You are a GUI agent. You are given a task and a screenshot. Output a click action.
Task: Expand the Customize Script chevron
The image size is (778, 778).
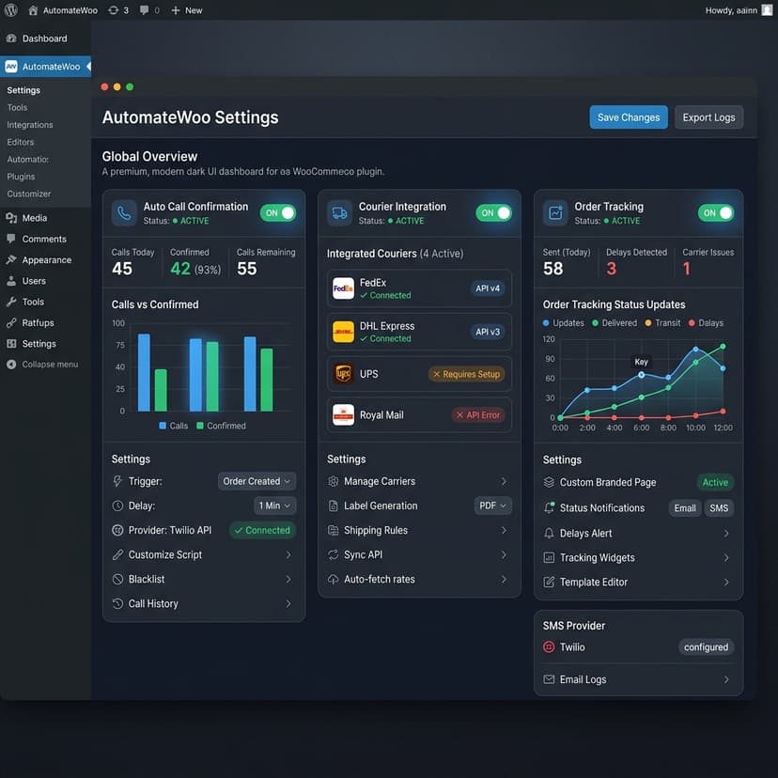[x=288, y=554]
